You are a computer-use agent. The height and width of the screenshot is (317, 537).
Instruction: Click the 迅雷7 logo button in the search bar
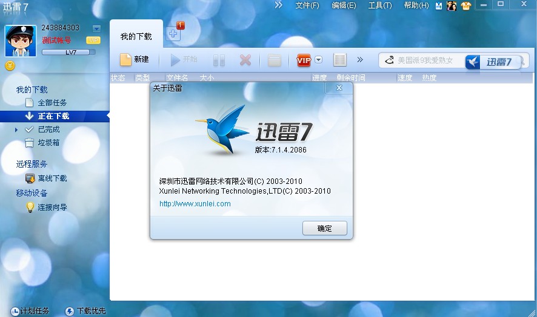[x=493, y=62]
